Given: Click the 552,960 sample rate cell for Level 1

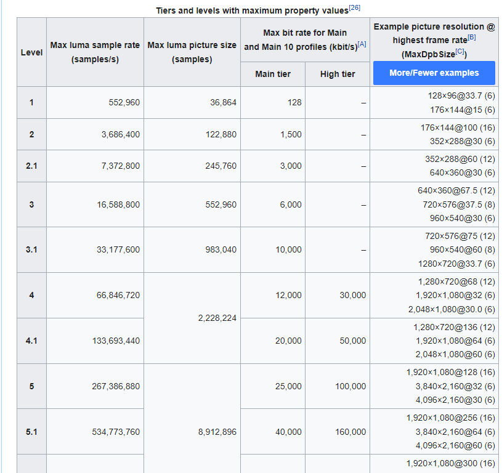Looking at the screenshot, I should (x=95, y=102).
